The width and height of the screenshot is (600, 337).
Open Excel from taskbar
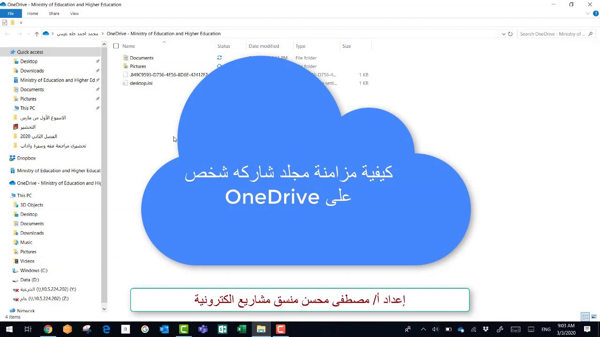[x=241, y=330]
